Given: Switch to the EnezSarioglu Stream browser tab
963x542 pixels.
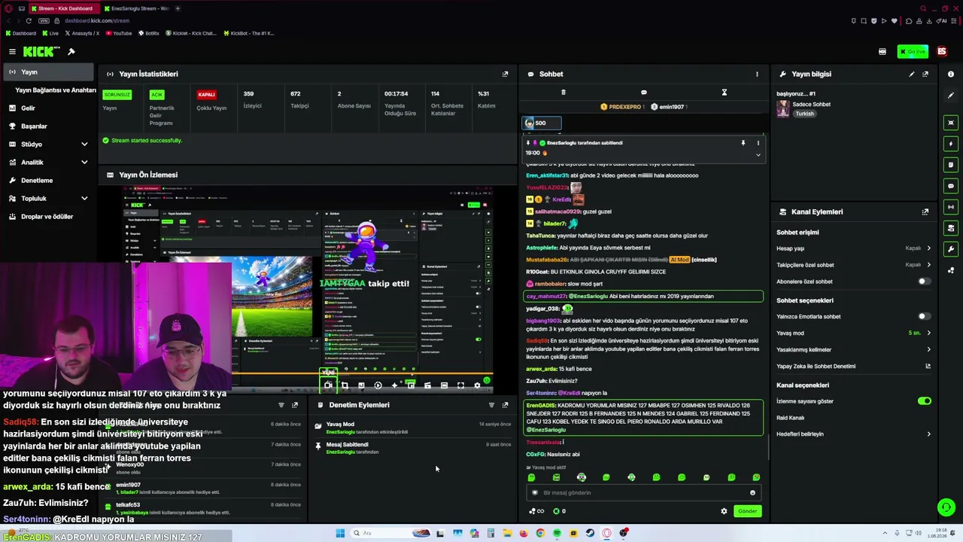Looking at the screenshot, I should (x=136, y=8).
